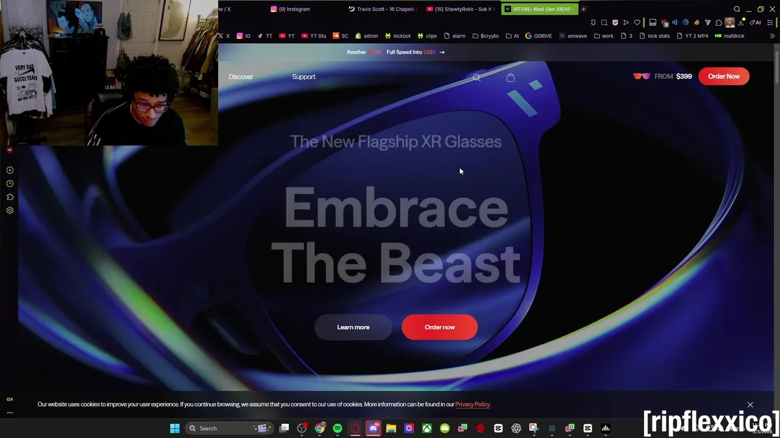Click the browser tab search magnifier icon

coord(737,9)
